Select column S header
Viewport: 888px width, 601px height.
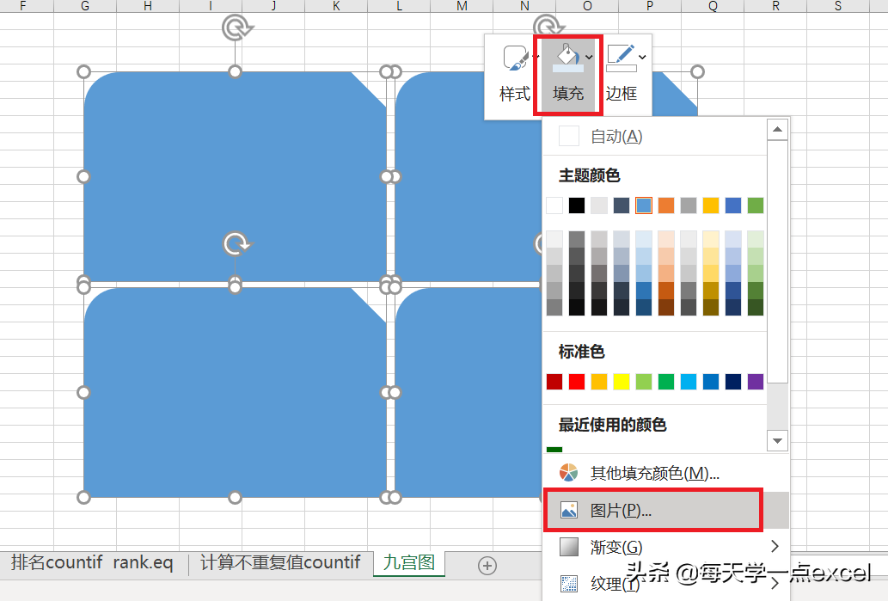point(838,6)
